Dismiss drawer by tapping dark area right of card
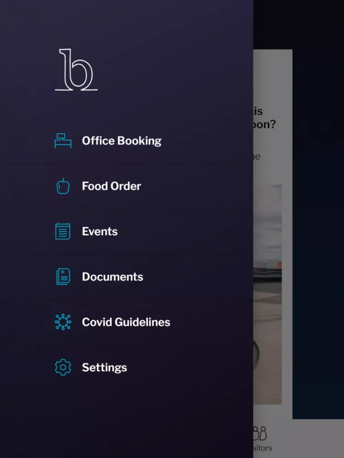The width and height of the screenshot is (344, 458). click(x=318, y=229)
